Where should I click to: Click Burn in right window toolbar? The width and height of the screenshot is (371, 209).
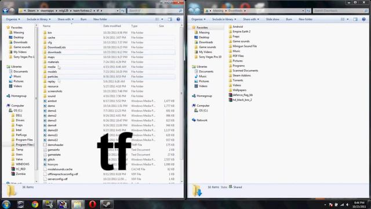(289, 19)
